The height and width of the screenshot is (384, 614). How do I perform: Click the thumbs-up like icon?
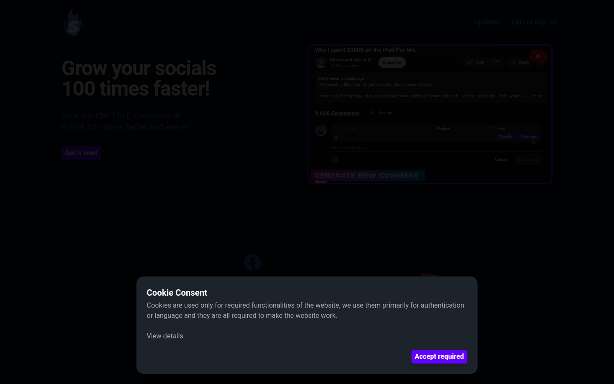click(469, 63)
